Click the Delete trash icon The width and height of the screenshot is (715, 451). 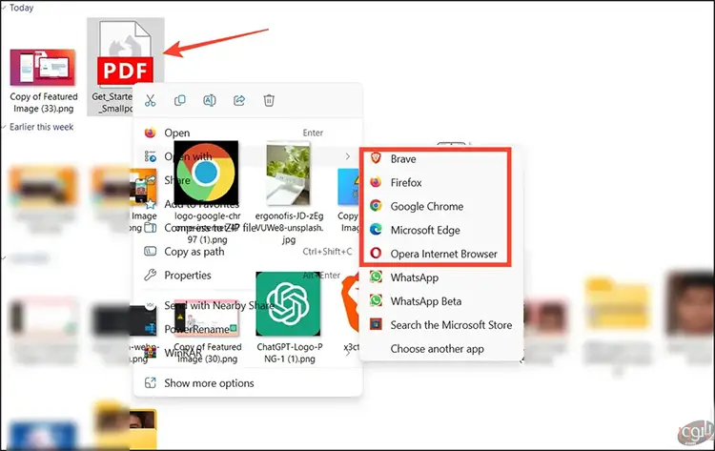point(269,100)
